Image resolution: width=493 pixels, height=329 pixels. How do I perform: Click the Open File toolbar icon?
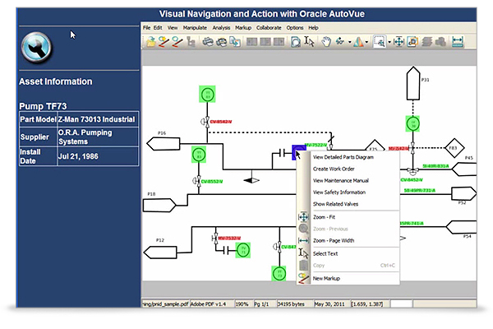point(151,40)
